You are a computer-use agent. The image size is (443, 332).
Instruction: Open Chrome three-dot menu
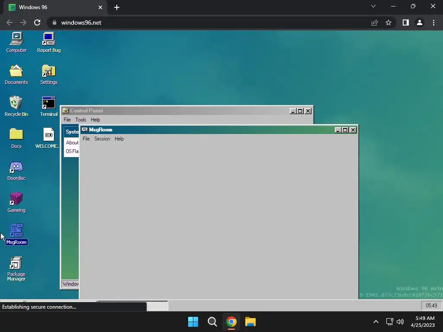[x=433, y=22]
